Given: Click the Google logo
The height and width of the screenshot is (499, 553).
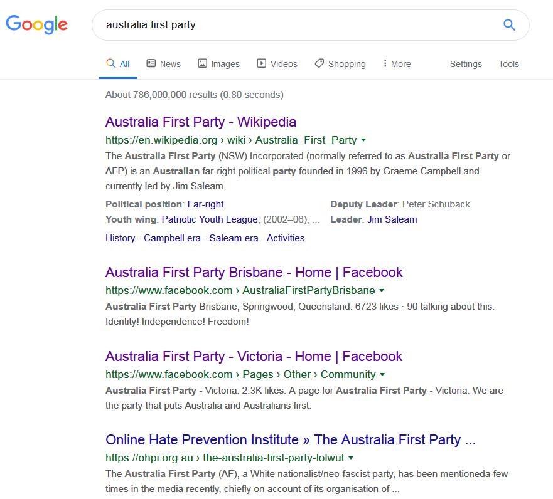Looking at the screenshot, I should point(37,24).
